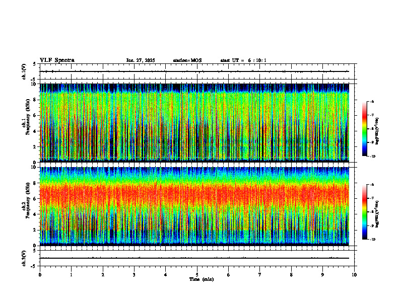Click the "-6" label on ch.2 color scale
This screenshot has height=308, width=399.
point(372,185)
